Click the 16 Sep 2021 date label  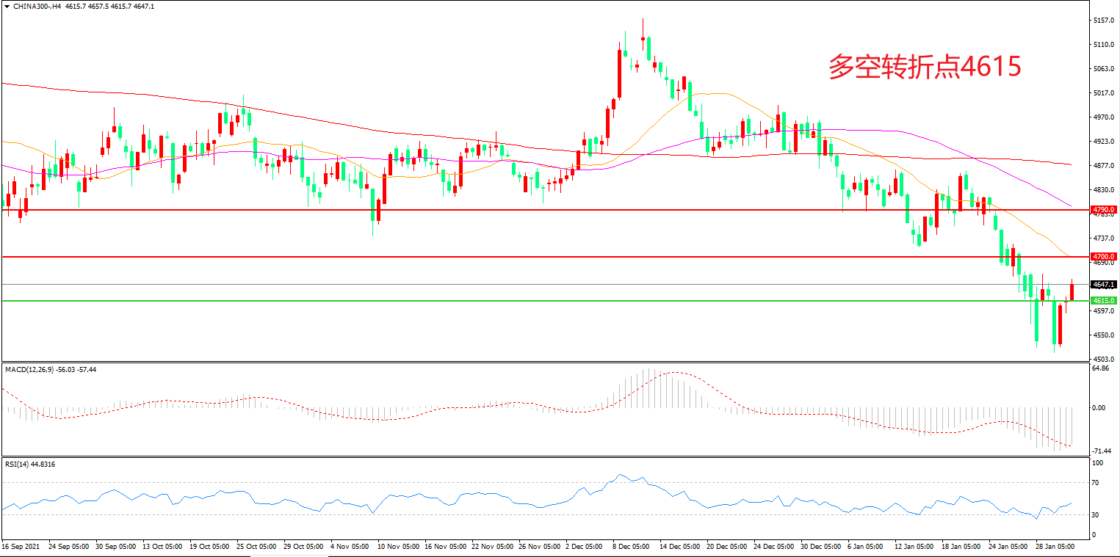click(x=21, y=547)
